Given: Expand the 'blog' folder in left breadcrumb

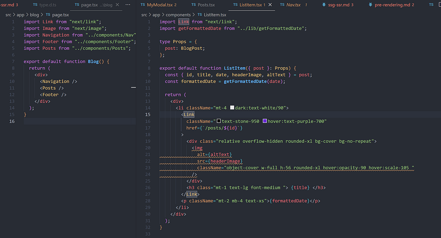Looking at the screenshot, I should click(34, 15).
